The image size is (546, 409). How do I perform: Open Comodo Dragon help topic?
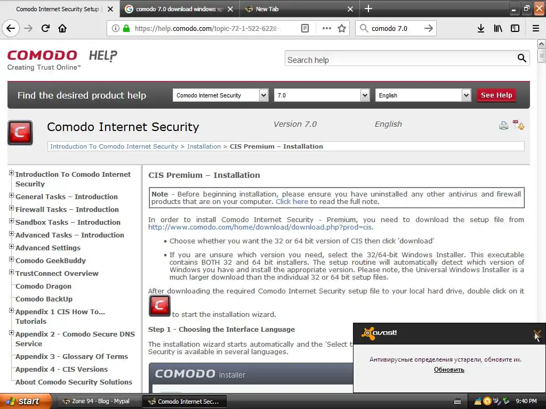pos(43,286)
